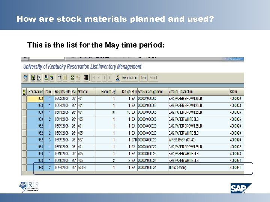The width and height of the screenshot is (270, 202).
Task: Click the greyed-out exclamation icon beside filter
Action: (65, 78)
